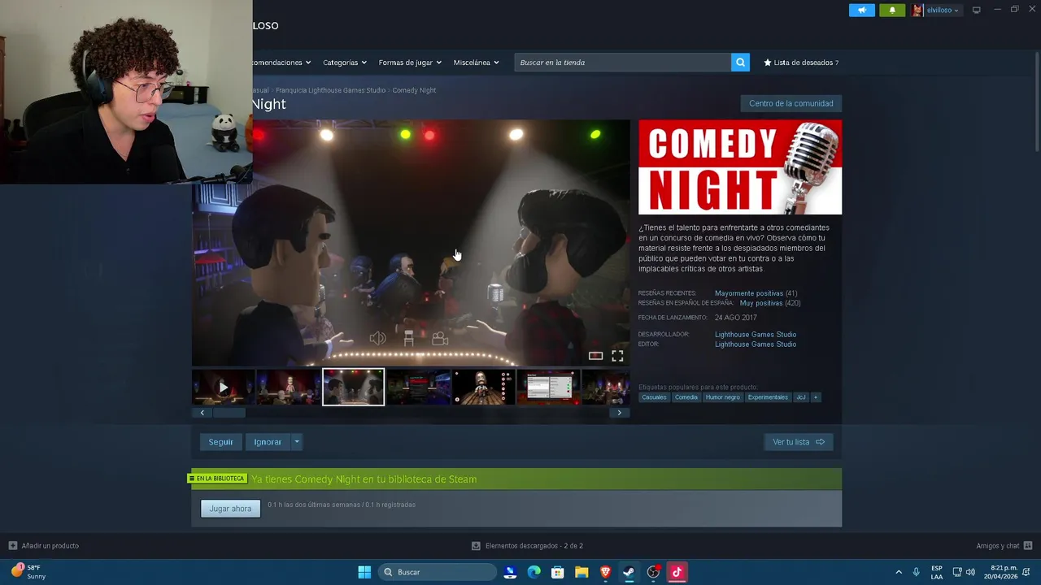
Task: Click the Ignorar button
Action: (268, 442)
